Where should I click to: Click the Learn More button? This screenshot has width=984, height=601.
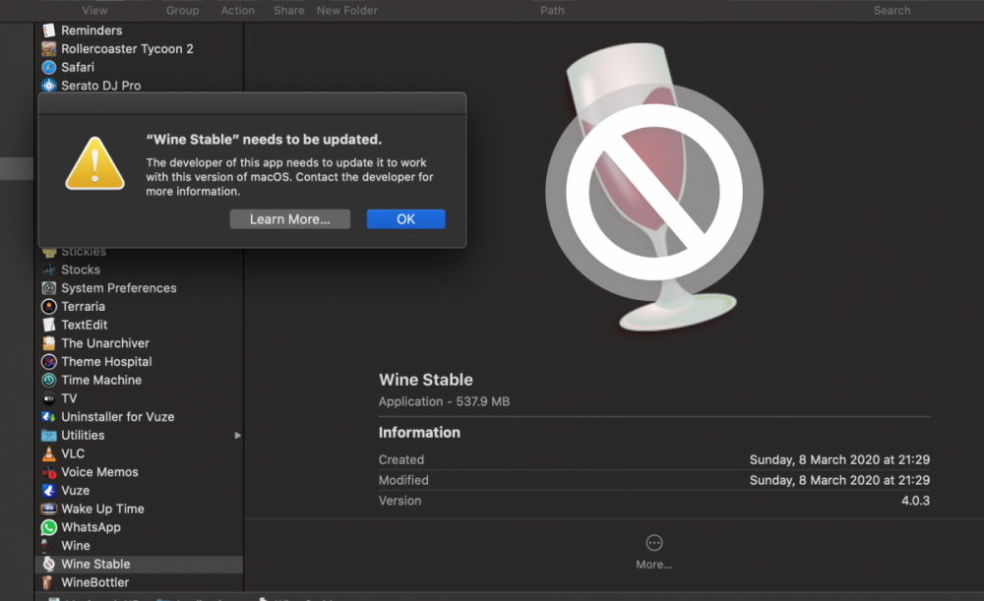coord(289,218)
